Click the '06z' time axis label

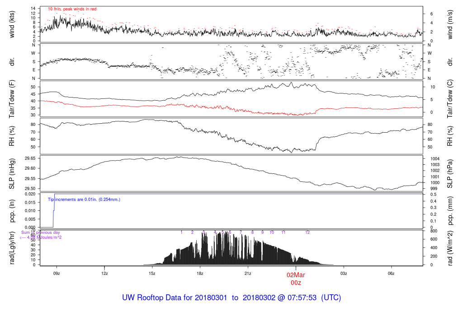391,274
